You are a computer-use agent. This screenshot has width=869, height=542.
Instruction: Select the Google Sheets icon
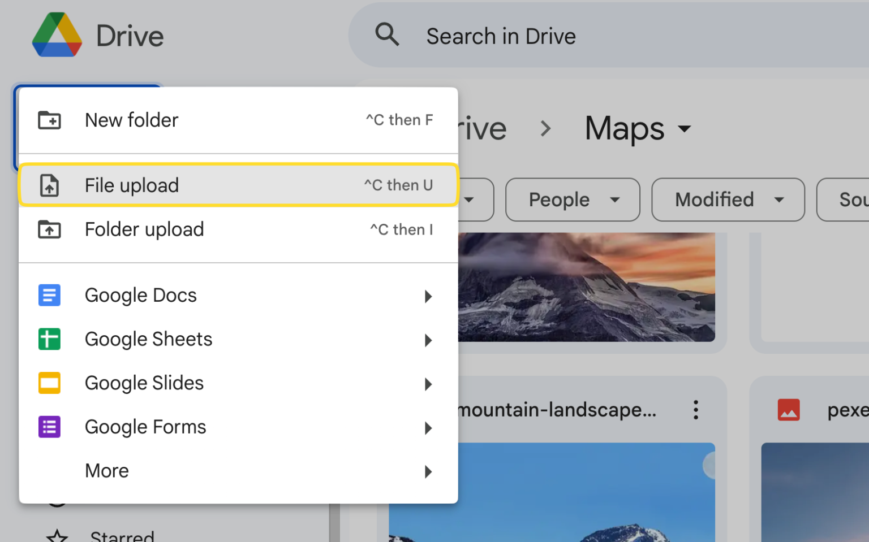(49, 339)
